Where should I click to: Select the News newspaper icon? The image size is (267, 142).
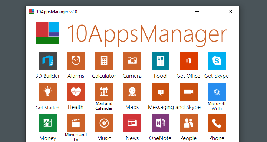coord(132,123)
